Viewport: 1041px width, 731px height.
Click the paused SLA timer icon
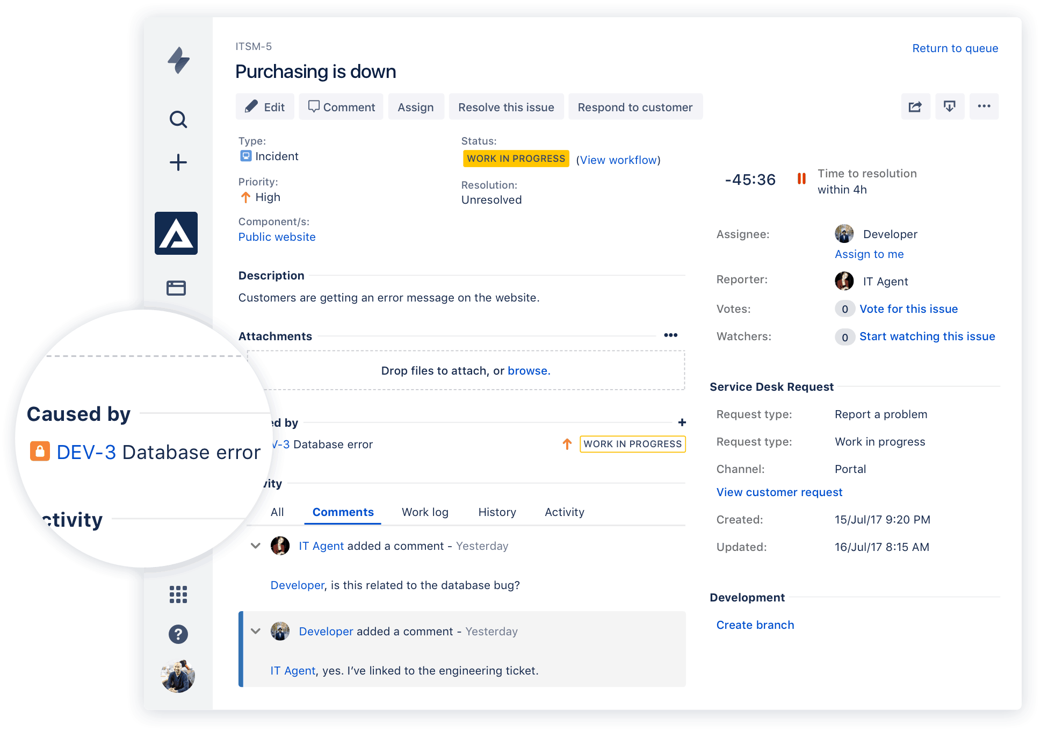(801, 178)
